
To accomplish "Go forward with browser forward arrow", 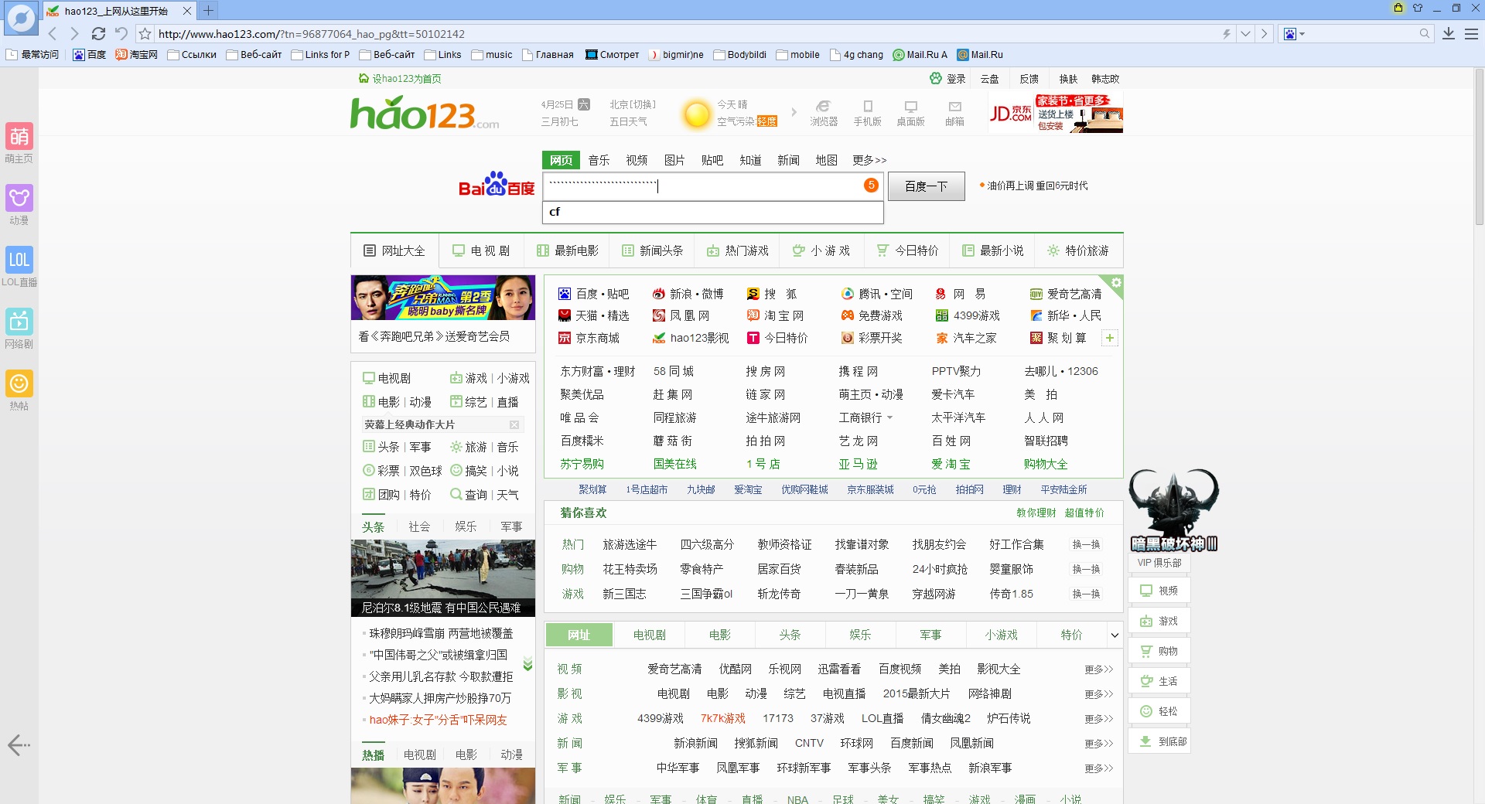I will tap(74, 34).
